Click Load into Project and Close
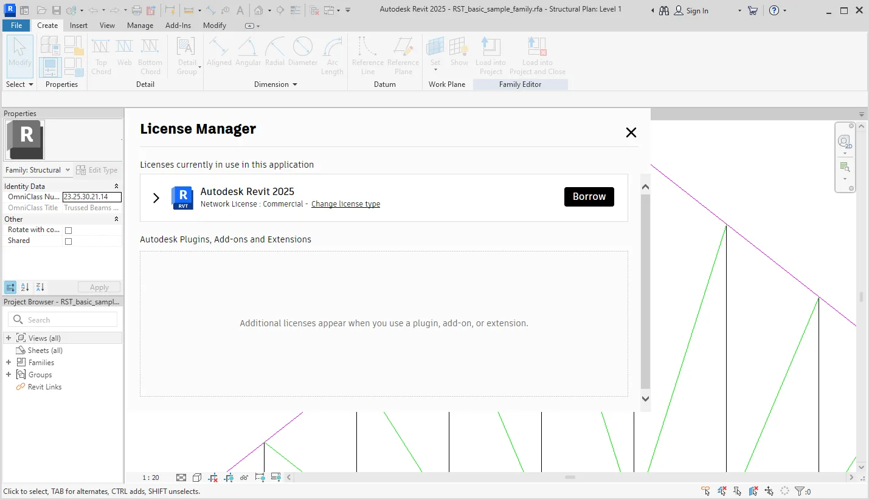This screenshot has height=500, width=869. (538, 55)
